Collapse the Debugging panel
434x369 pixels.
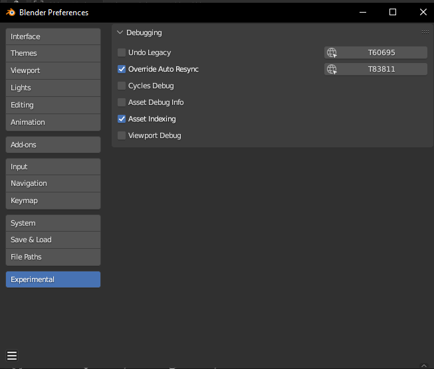point(120,33)
